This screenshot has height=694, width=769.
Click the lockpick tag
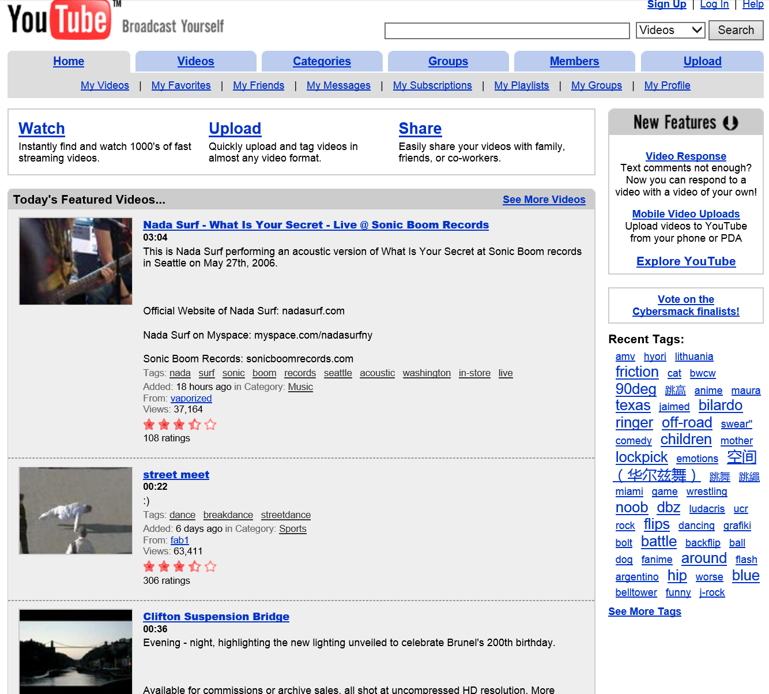click(x=641, y=457)
